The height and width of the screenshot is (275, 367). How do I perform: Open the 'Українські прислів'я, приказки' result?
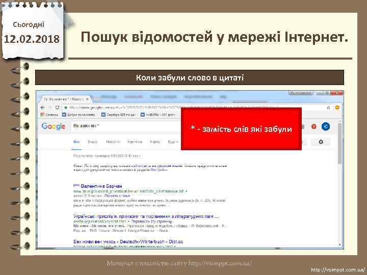146,216
